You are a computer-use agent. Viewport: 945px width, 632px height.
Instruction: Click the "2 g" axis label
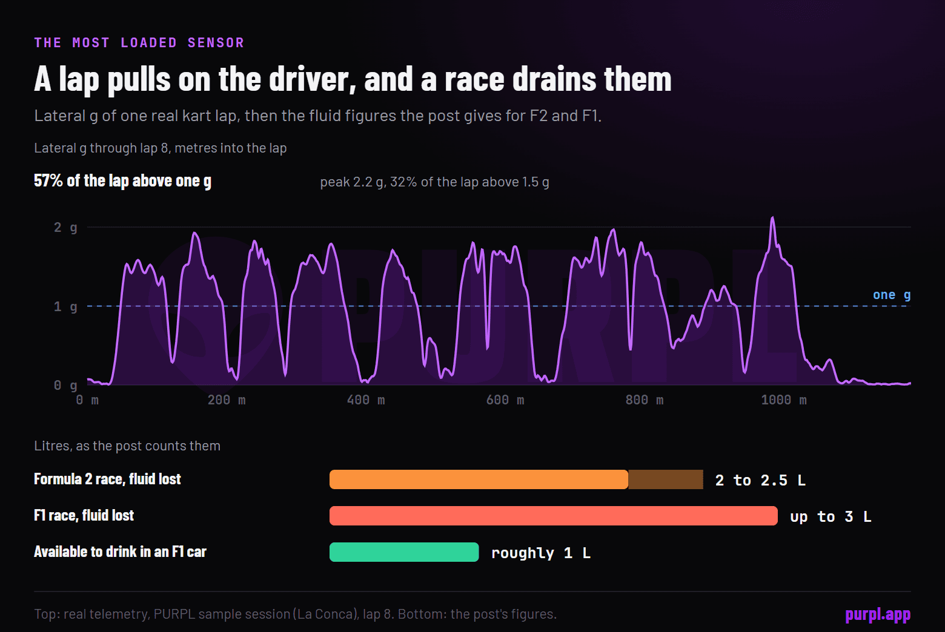pyautogui.click(x=65, y=228)
